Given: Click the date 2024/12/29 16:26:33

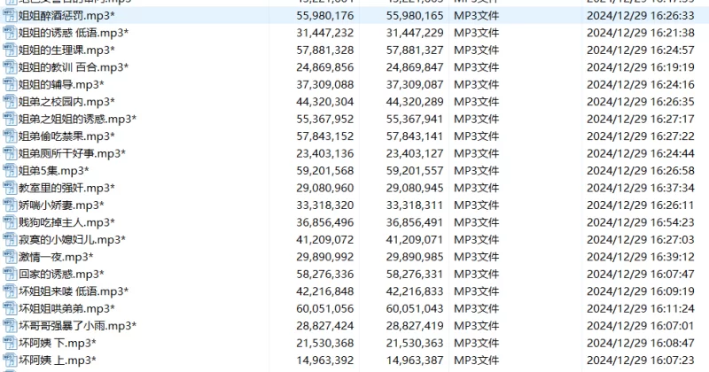Looking at the screenshot, I should [640, 16].
